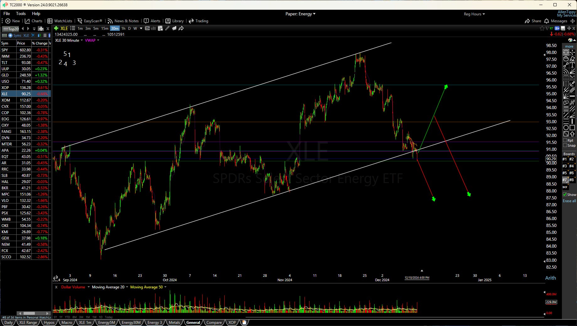
Task: Select the eraser drawing tool
Action: (x=572, y=59)
